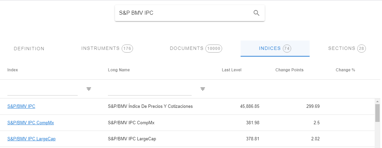The width and height of the screenshot is (382, 148).
Task: Select the long name cell 'S&P/BMV IPC LargeCap'
Action: [132, 139]
